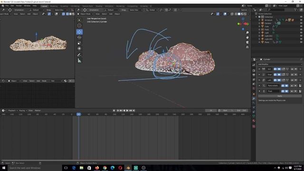This screenshot has height=171, width=304.
Task: Click the current frame number field
Action: [x=211, y=111]
